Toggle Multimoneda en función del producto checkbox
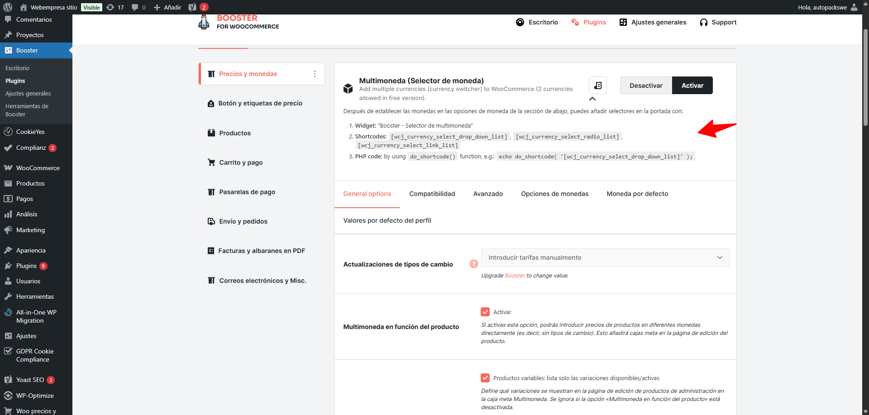869x415 pixels. tap(485, 312)
